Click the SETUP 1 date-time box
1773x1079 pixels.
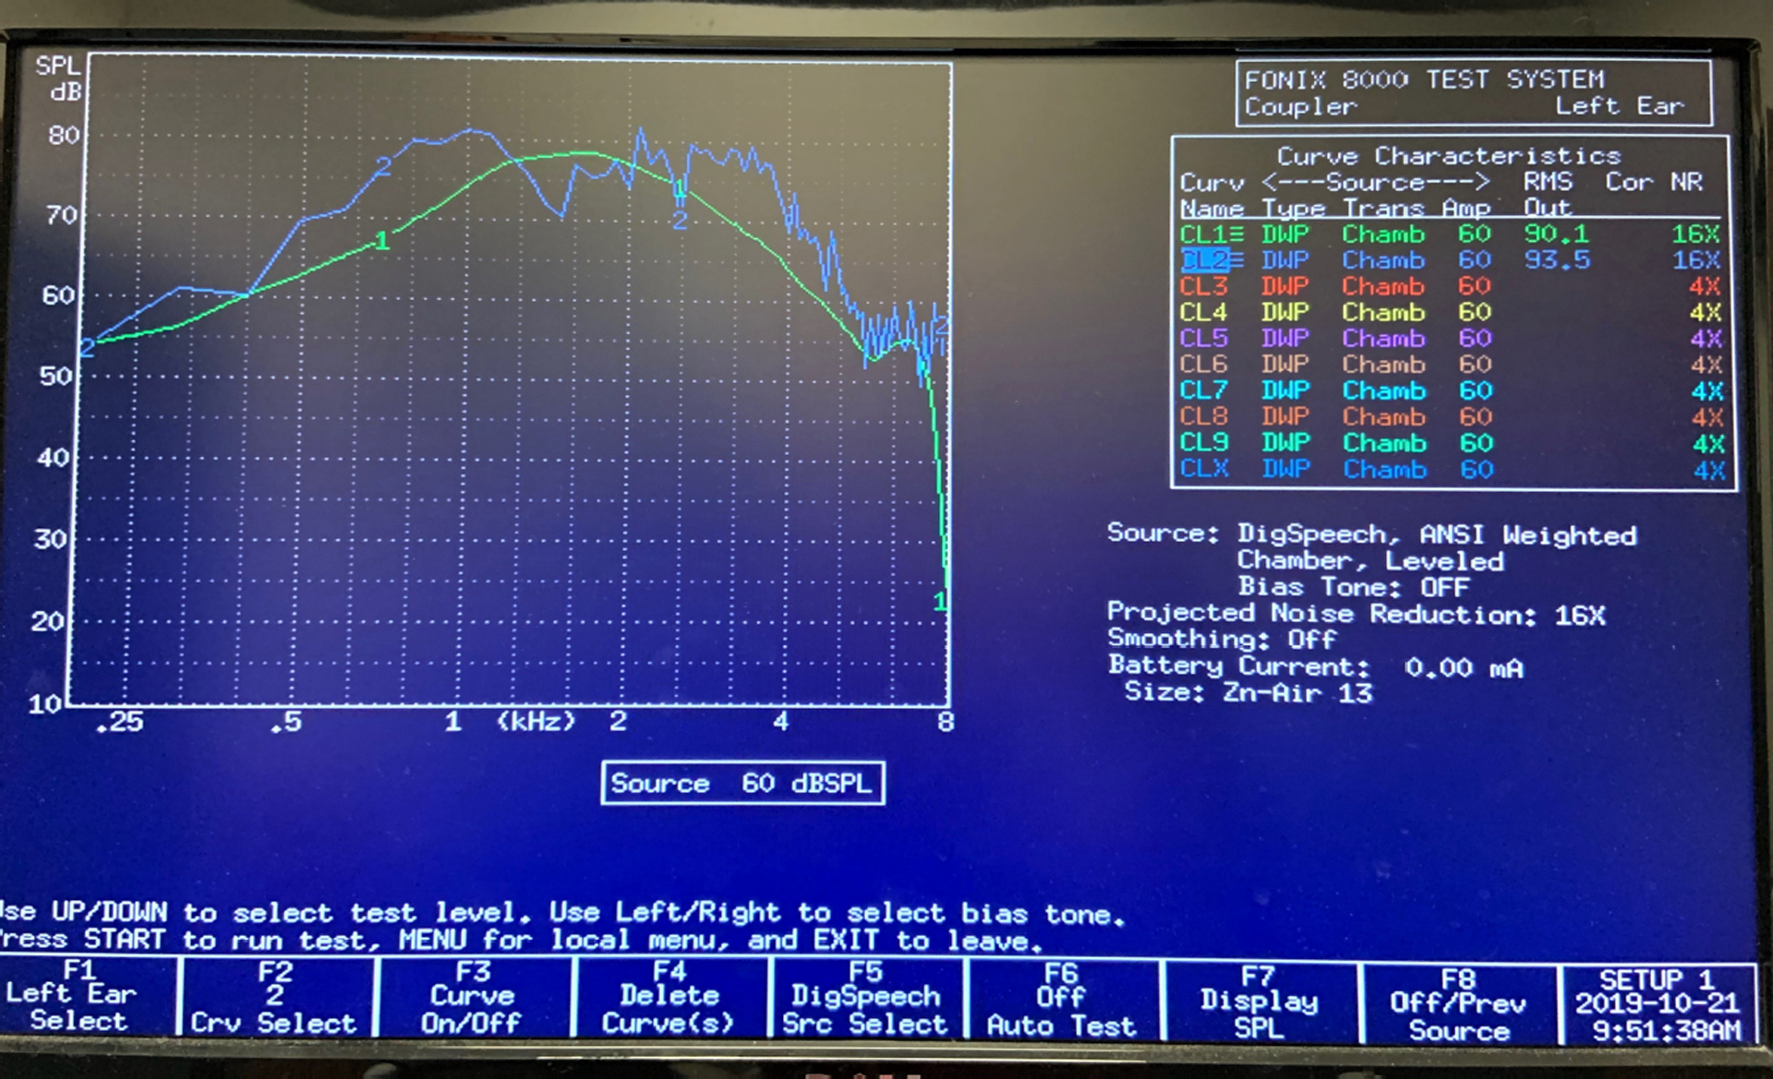point(1658,1005)
